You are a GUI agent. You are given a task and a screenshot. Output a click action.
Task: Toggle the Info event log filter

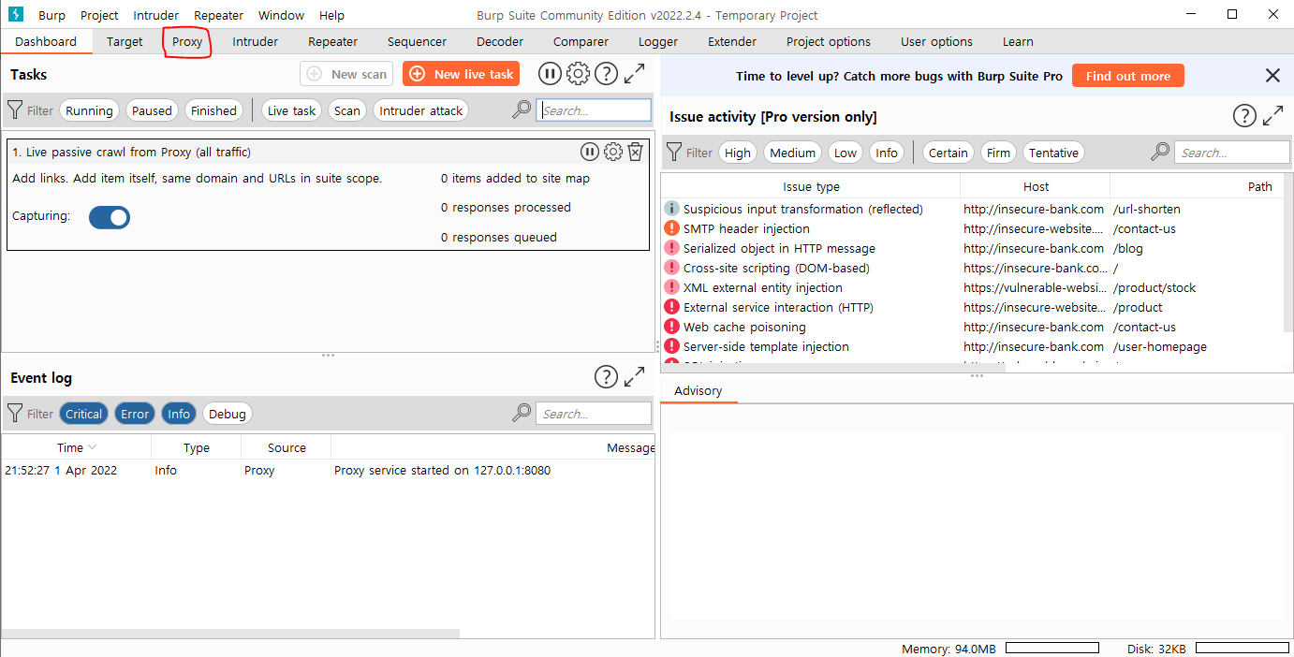pos(179,414)
